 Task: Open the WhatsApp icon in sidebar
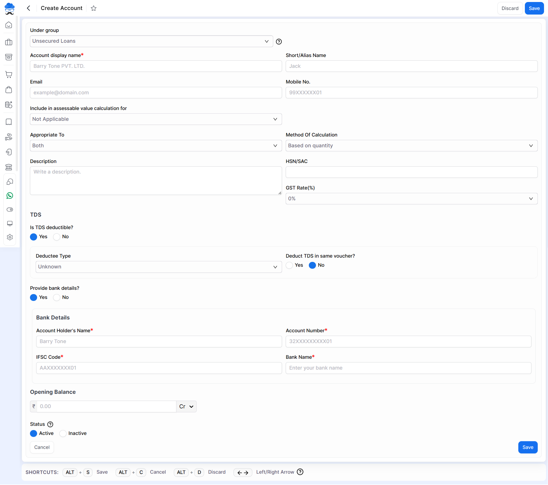(10, 196)
